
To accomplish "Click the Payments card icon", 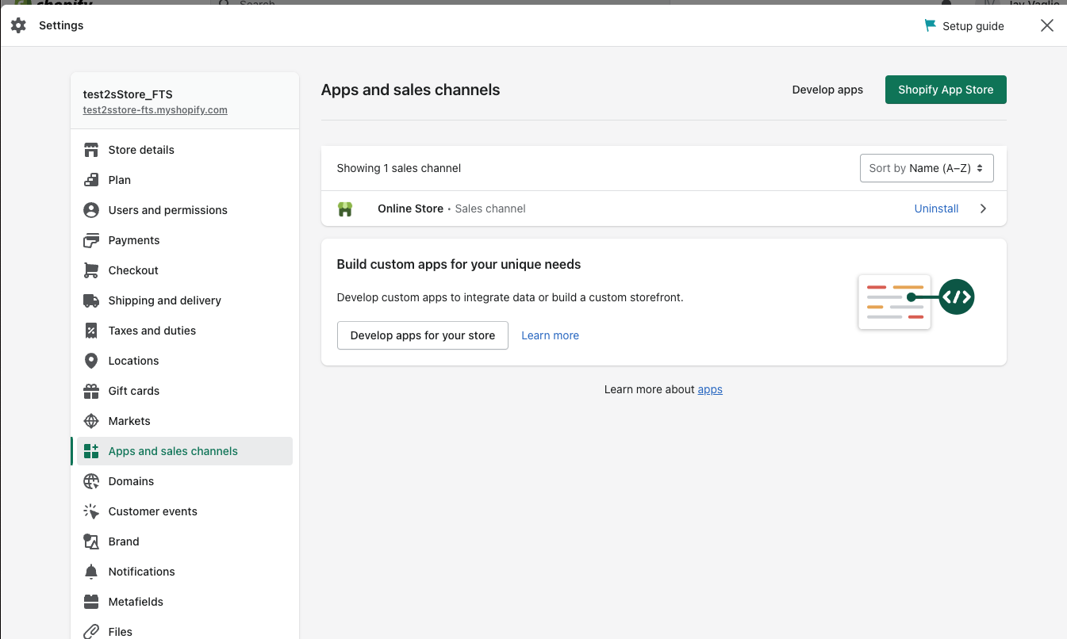I will pyautogui.click(x=91, y=240).
